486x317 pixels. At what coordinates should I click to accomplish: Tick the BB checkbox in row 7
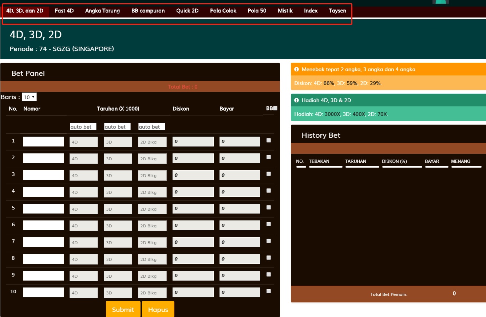coord(269,241)
